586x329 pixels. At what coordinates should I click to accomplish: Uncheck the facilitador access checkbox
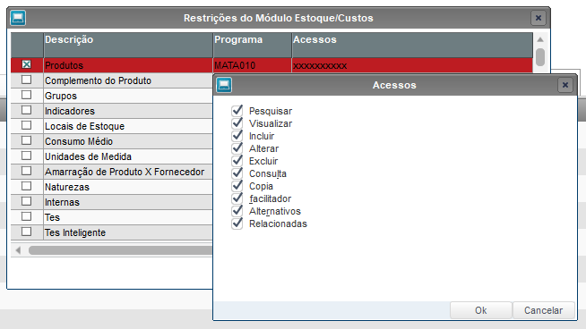(x=237, y=198)
